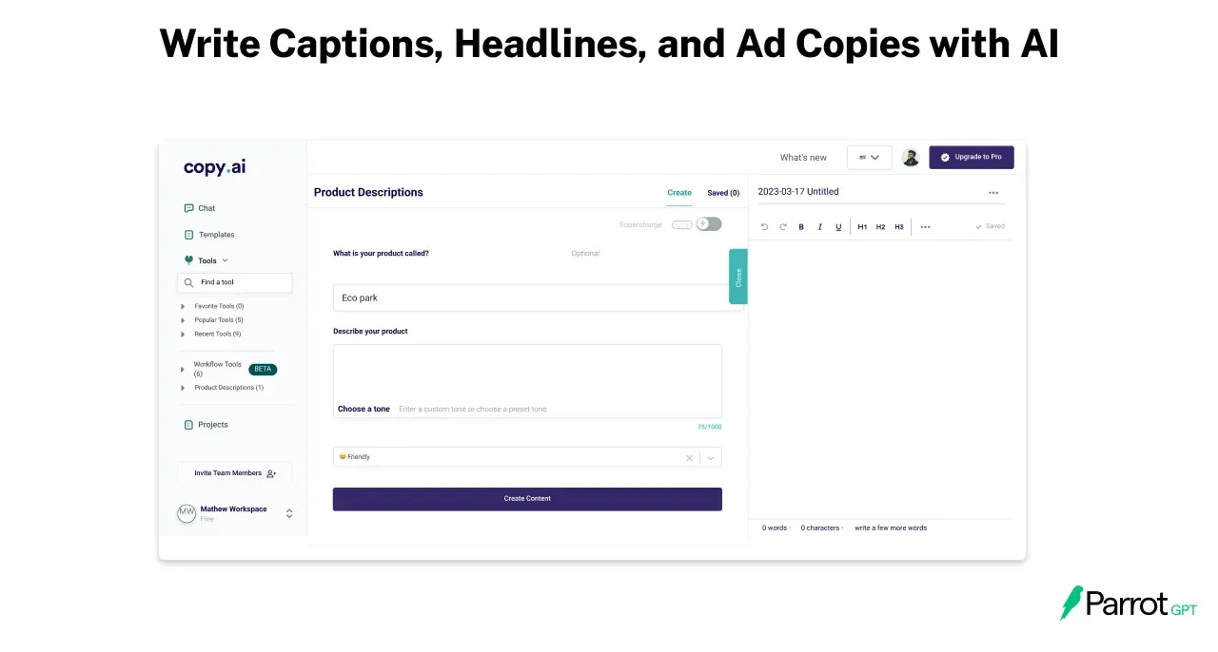1218x652 pixels.
Task: Switch to the Saved (0) tab
Action: (x=723, y=193)
